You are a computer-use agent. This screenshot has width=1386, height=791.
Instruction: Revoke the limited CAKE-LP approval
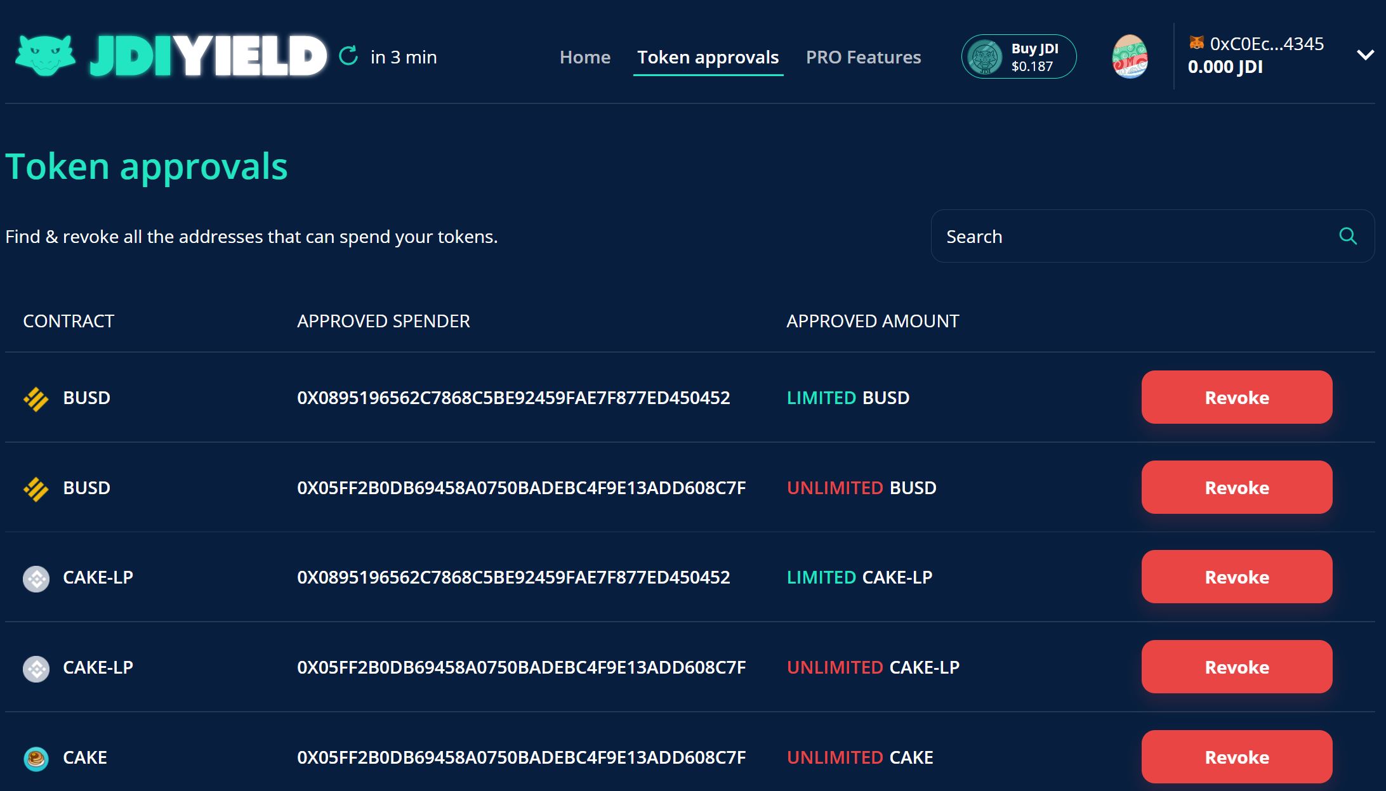point(1236,577)
